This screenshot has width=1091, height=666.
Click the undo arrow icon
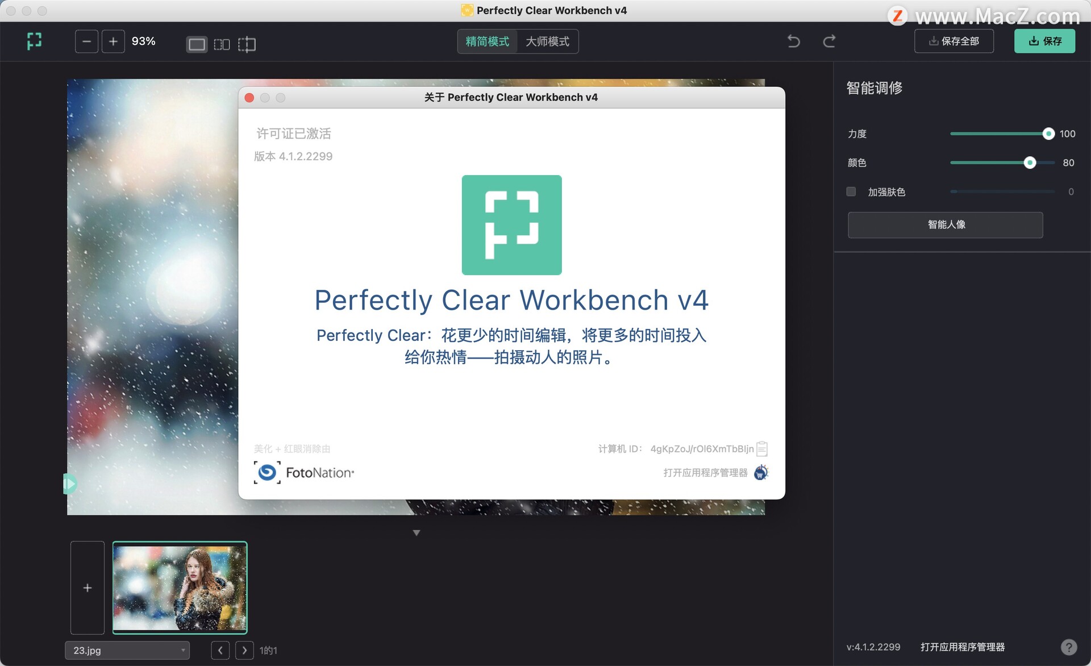tap(794, 41)
